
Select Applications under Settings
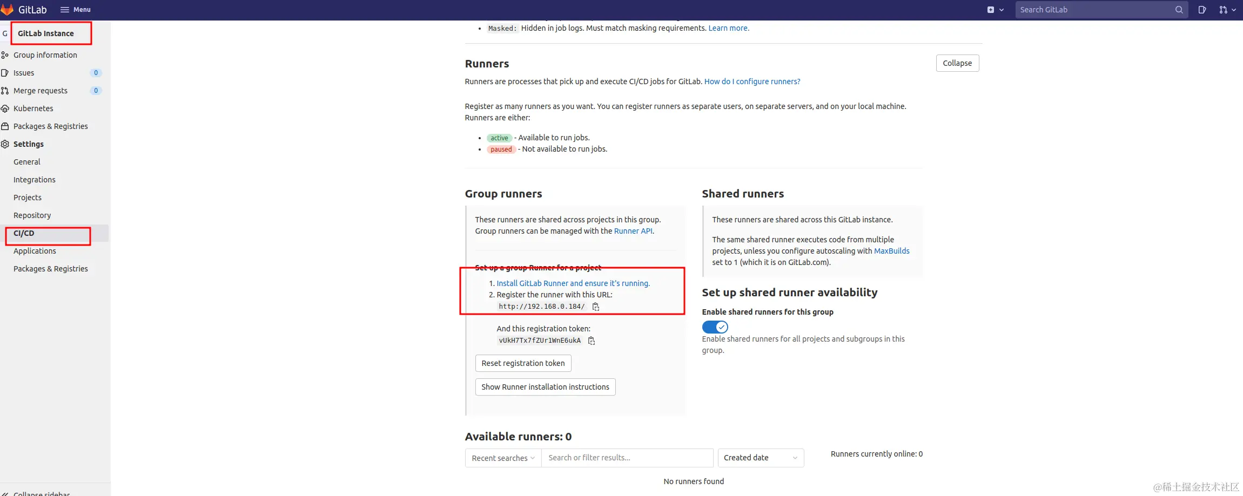click(35, 251)
